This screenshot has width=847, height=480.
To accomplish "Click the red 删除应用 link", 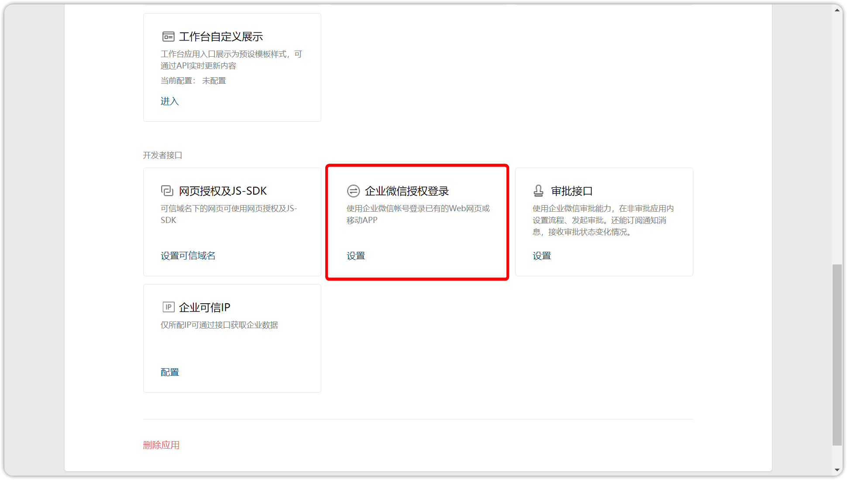I will (x=162, y=445).
